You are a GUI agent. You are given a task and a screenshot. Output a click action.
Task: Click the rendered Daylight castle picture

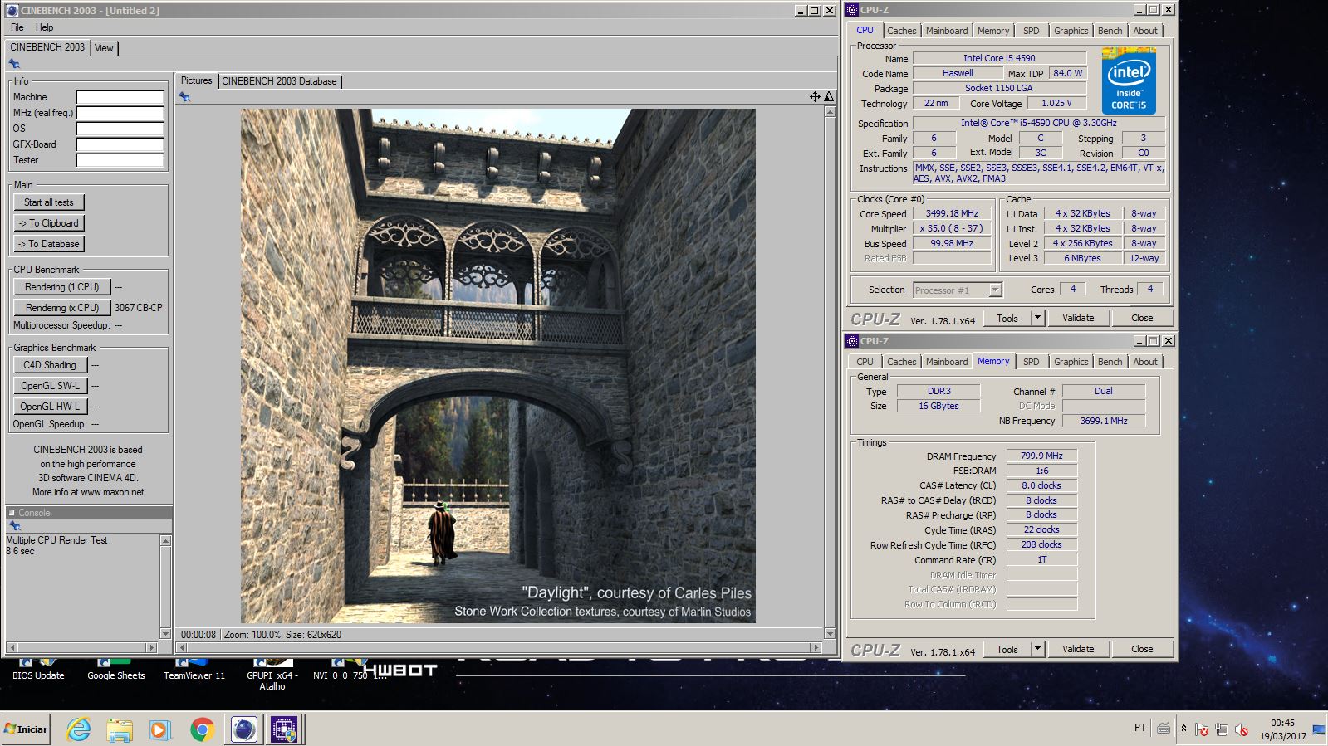click(498, 366)
